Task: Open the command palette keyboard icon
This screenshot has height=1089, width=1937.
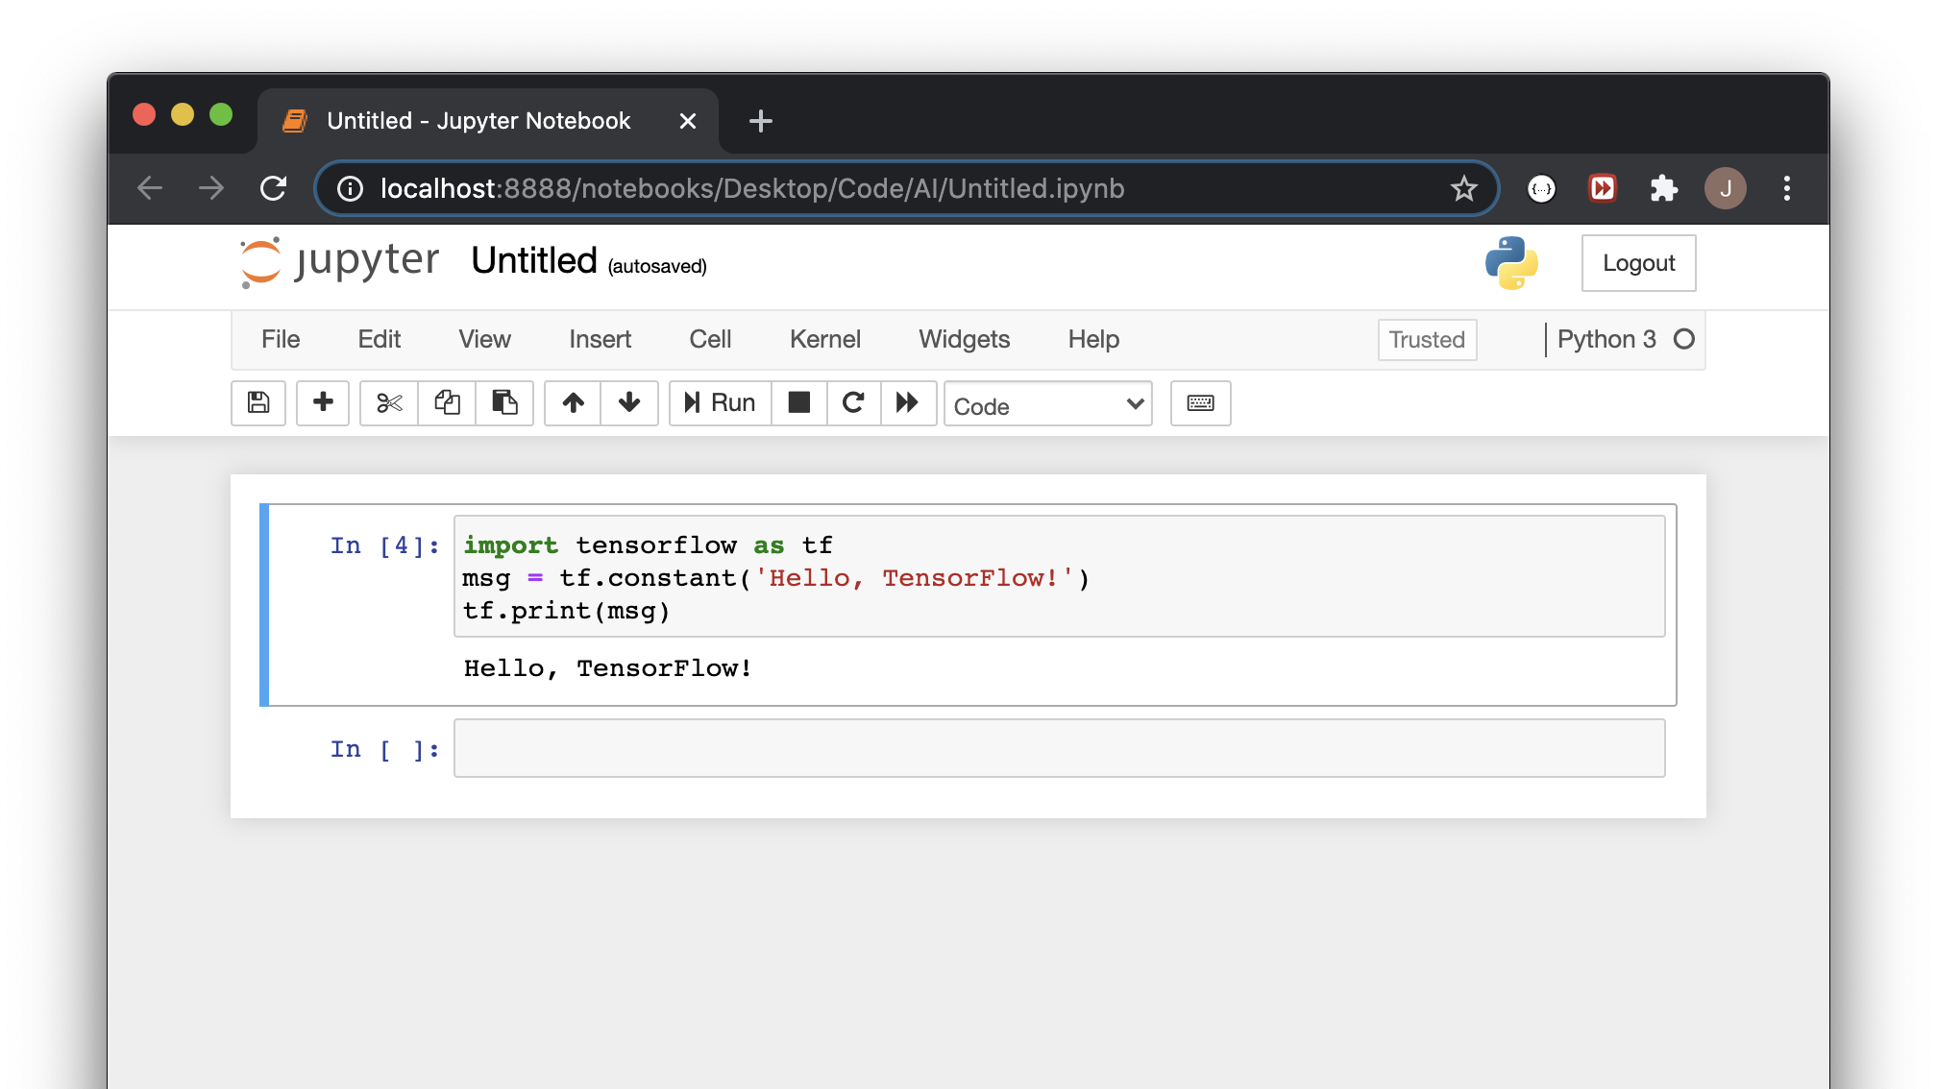Action: [x=1201, y=402]
